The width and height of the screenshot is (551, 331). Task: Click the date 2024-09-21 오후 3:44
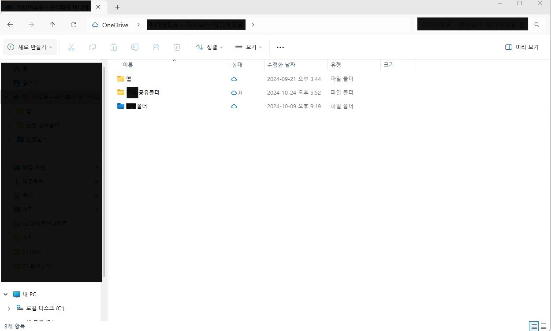[294, 79]
